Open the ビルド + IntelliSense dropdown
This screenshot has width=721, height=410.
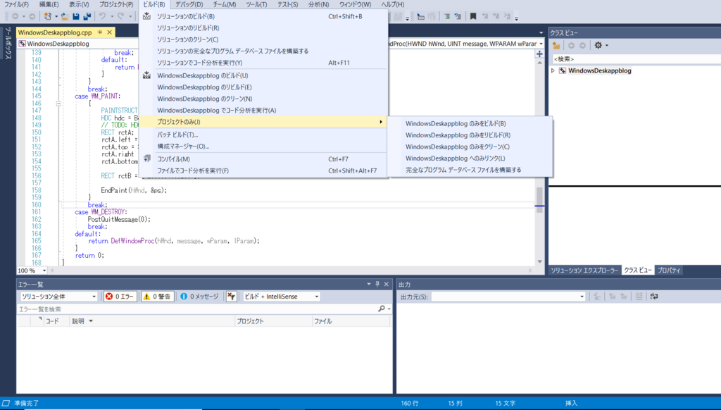pyautogui.click(x=281, y=297)
